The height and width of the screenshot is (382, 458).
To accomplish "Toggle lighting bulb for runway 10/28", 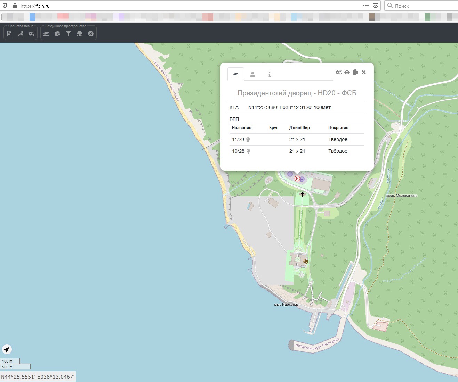I will [x=248, y=151].
